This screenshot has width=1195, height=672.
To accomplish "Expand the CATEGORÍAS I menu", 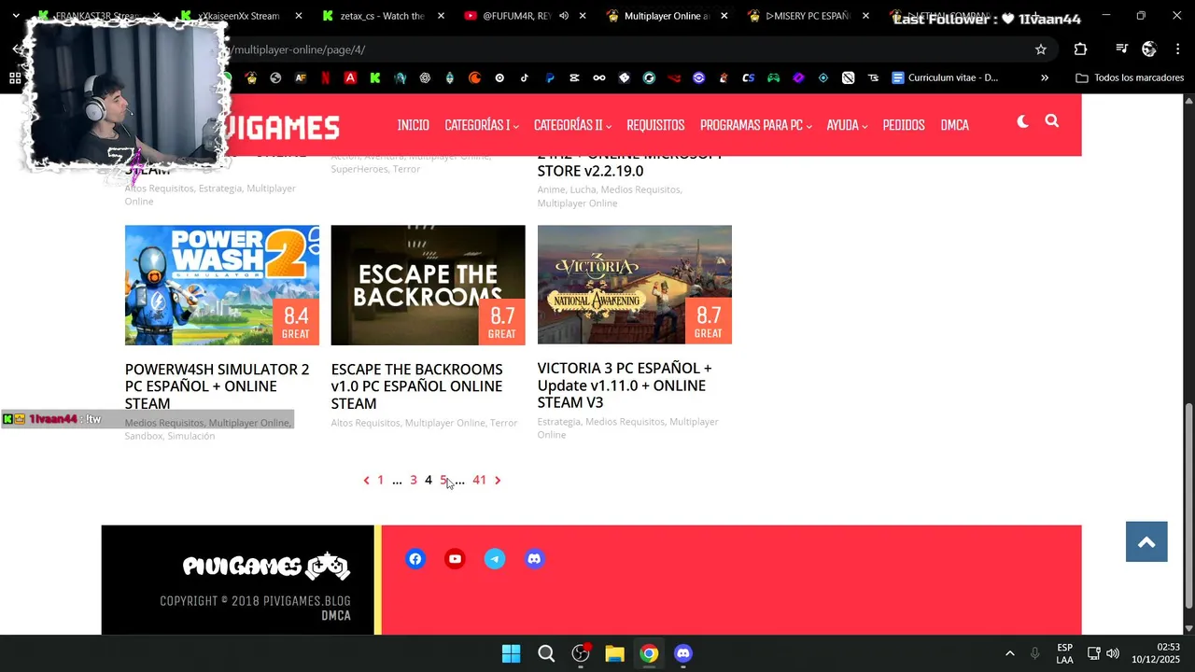I will click(482, 125).
